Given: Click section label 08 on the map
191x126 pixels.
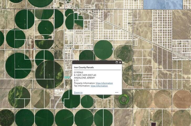Looking at the screenshot, I should coord(34,108).
